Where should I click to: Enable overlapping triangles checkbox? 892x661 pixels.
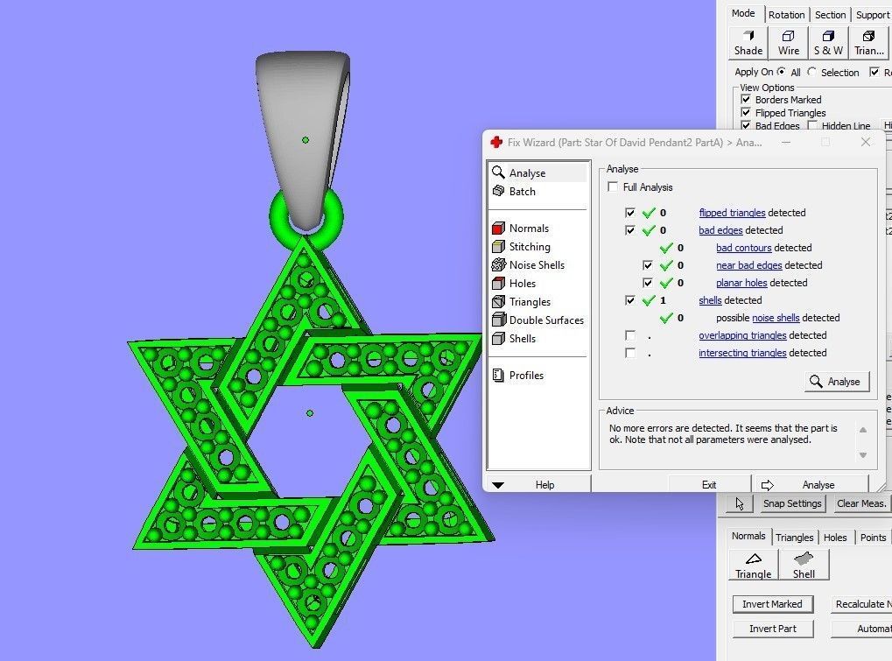[629, 335]
